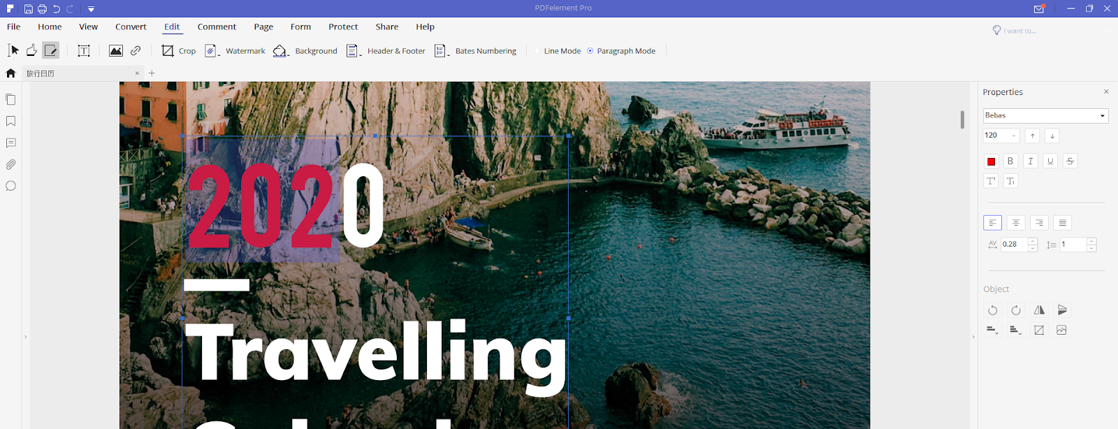Click the Crop button
The image size is (1118, 429).
[178, 50]
